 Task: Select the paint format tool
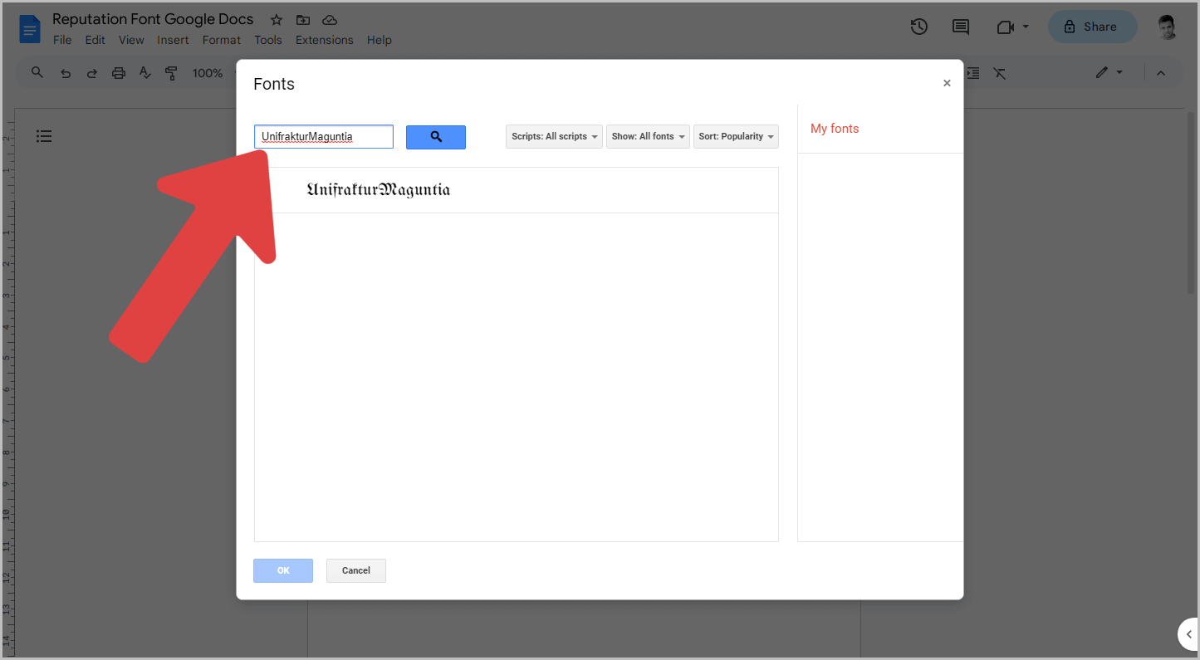(x=171, y=73)
